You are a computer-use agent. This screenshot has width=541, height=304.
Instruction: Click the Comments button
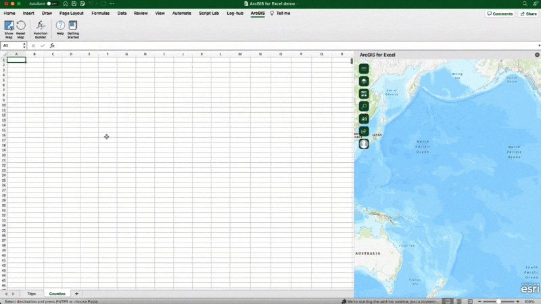click(x=500, y=14)
